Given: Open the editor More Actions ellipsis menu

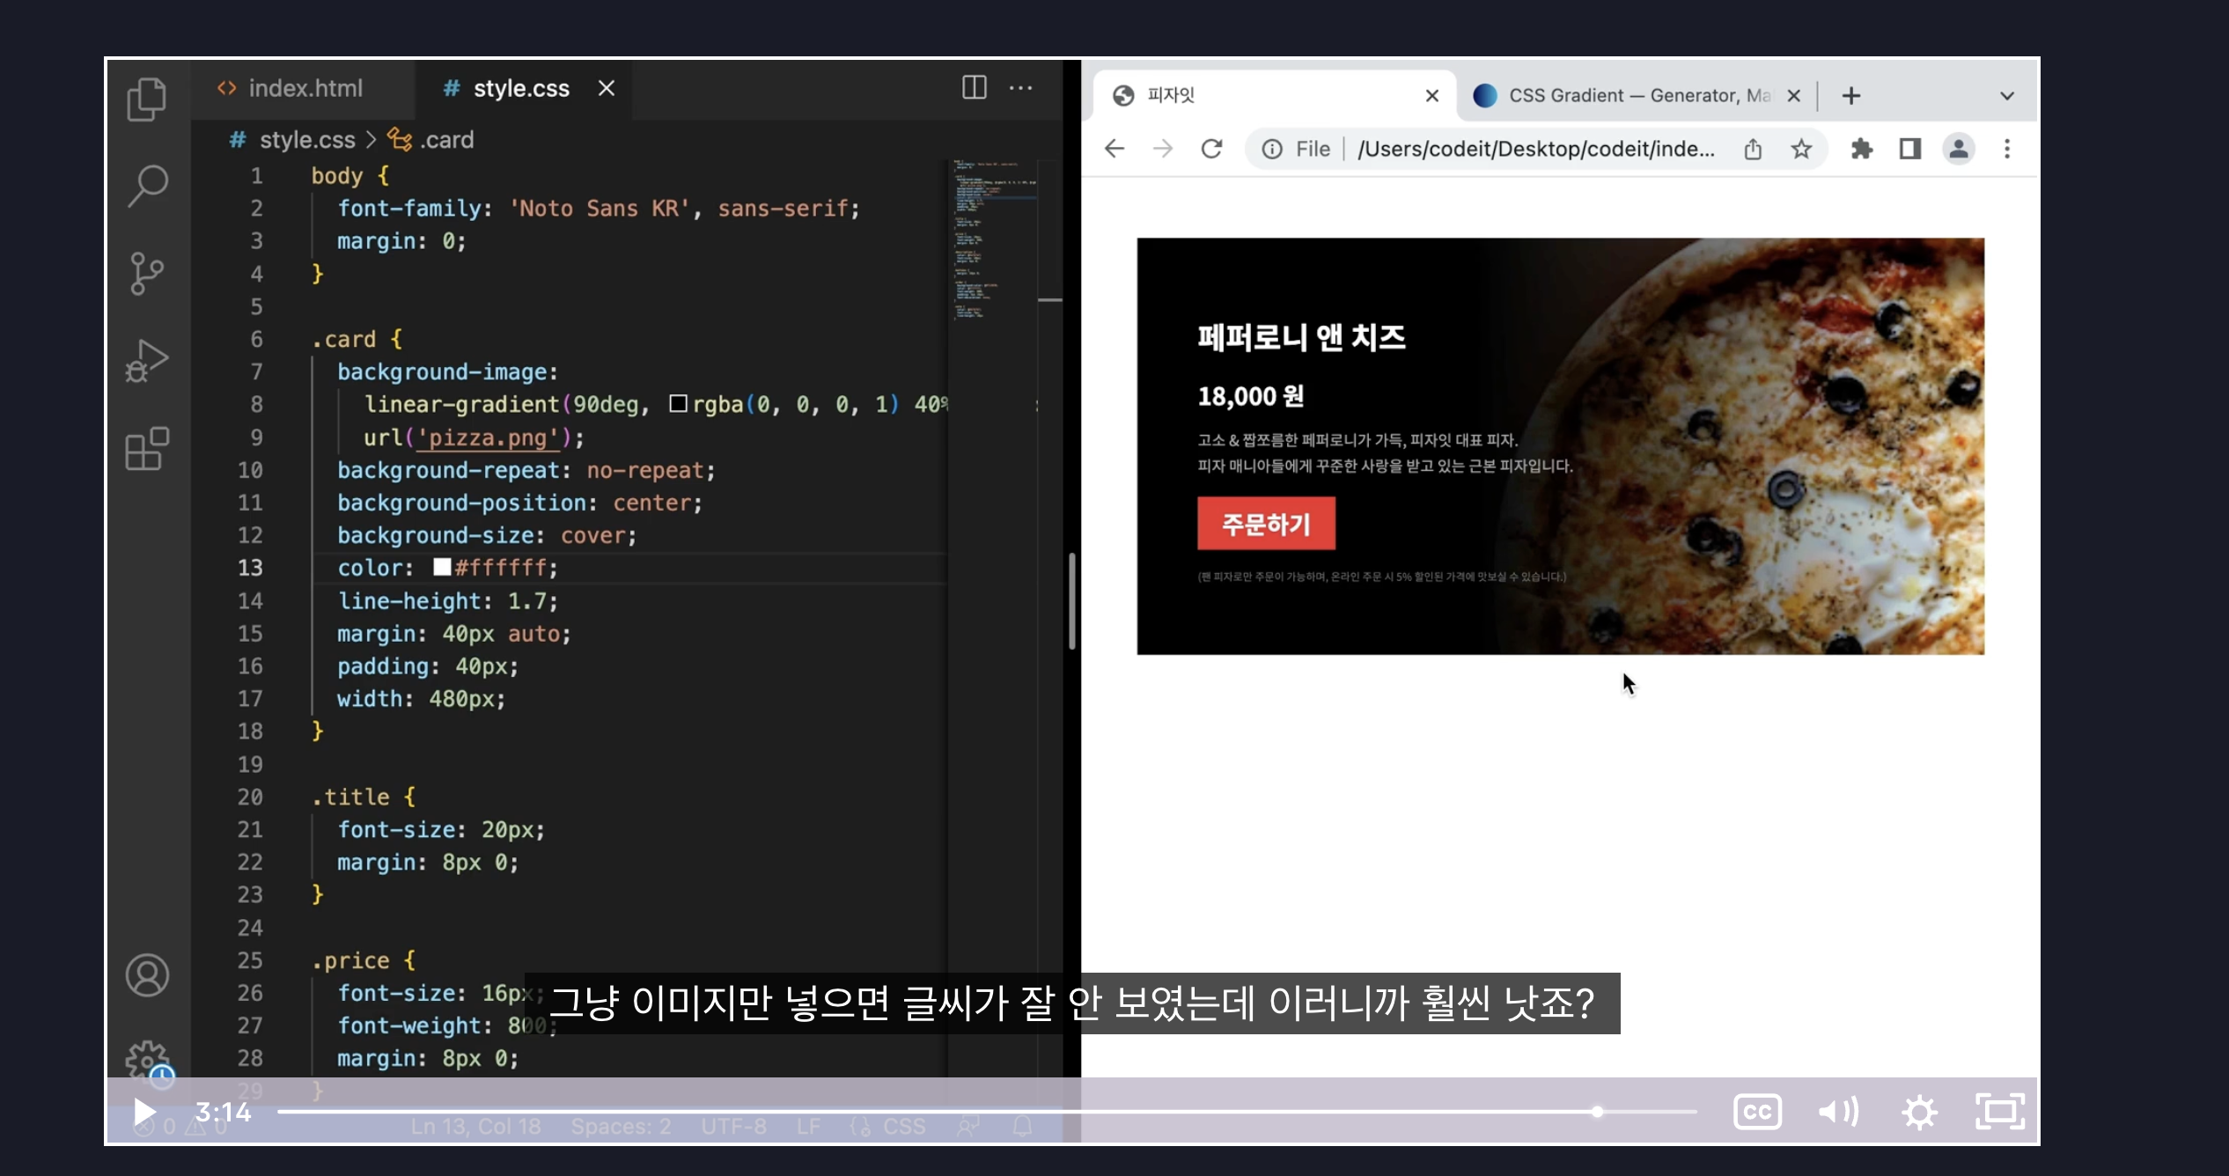Looking at the screenshot, I should 1021,87.
